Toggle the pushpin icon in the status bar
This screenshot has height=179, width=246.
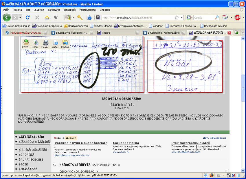click(229, 175)
